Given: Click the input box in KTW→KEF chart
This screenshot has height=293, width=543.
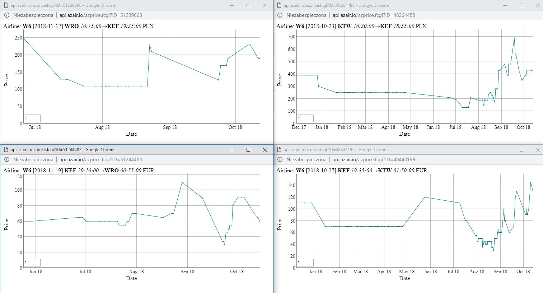Looking at the screenshot, I should point(305,118).
